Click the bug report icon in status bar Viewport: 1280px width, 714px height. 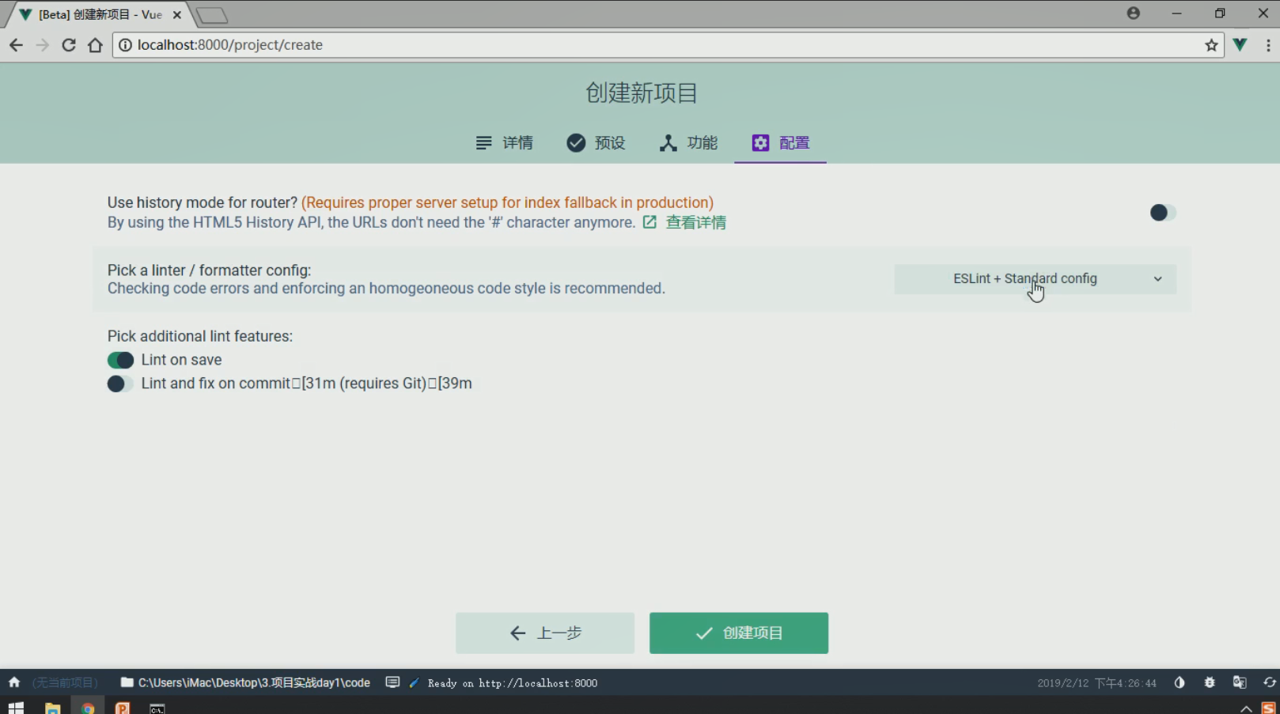point(1210,682)
